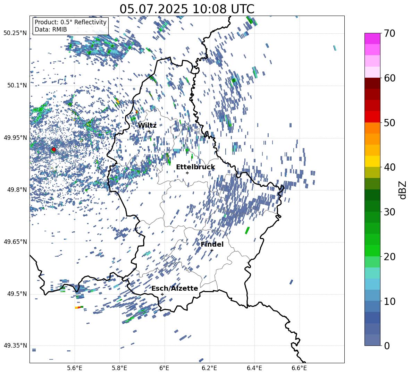Viewport: 411px width, 375px height.
Task: Pick the dark green swatch just above 30 dBZ
Action: coord(372,206)
